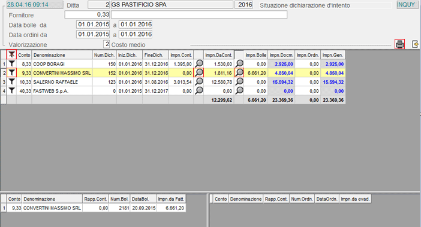Click the FineDich. column header

[156, 55]
